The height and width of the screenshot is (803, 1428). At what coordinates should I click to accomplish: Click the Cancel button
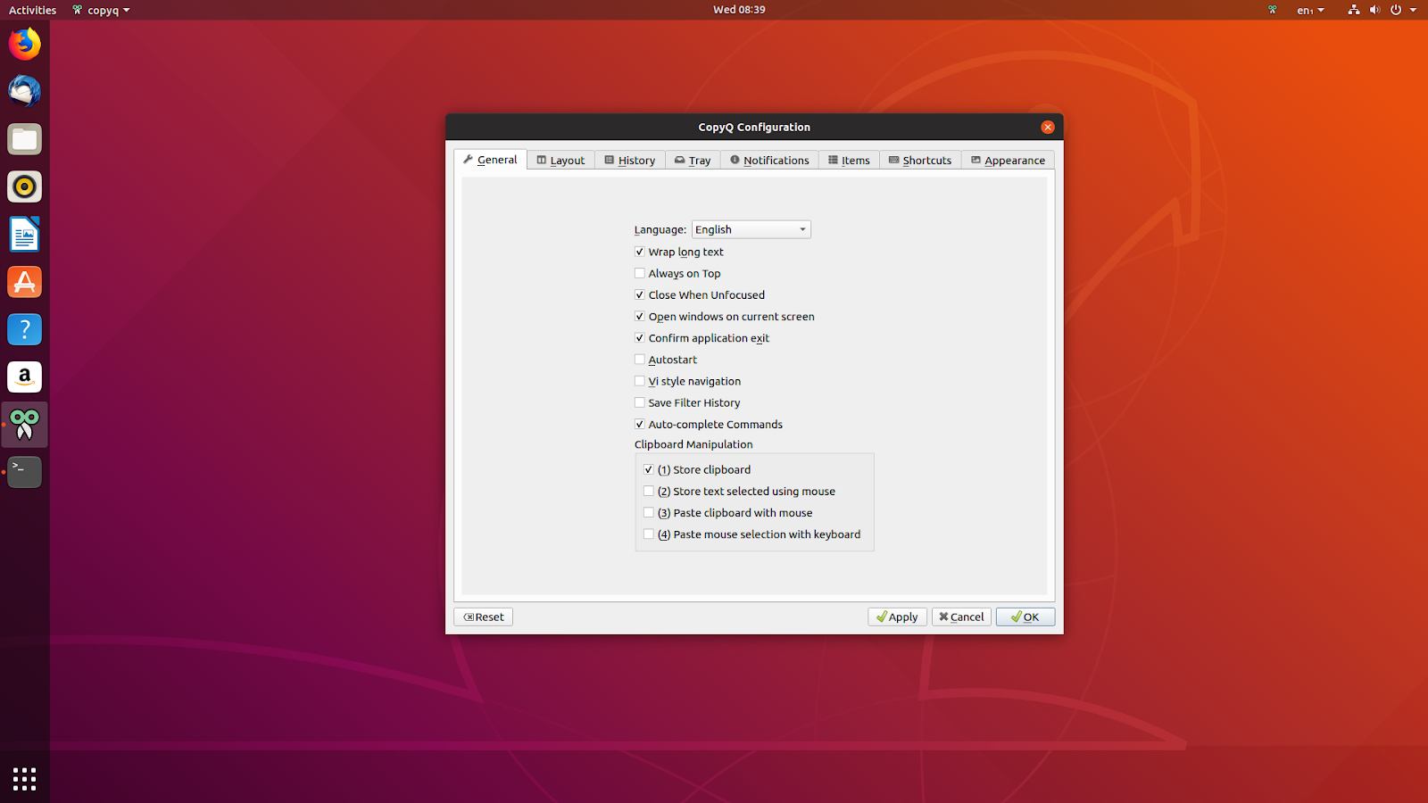tap(961, 617)
